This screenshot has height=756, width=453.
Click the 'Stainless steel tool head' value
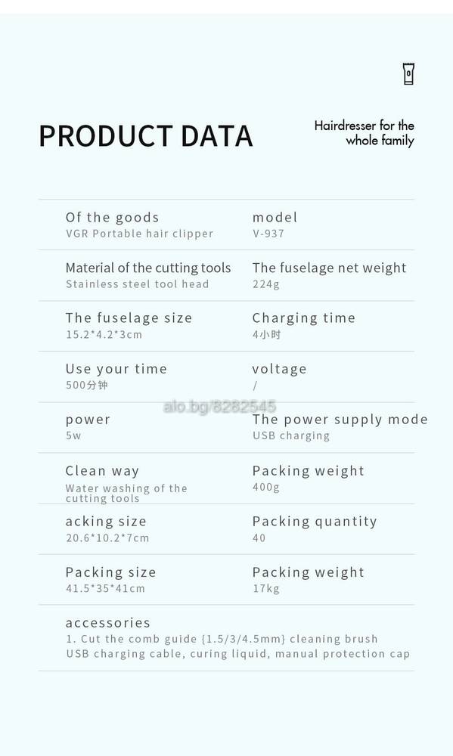[138, 284]
